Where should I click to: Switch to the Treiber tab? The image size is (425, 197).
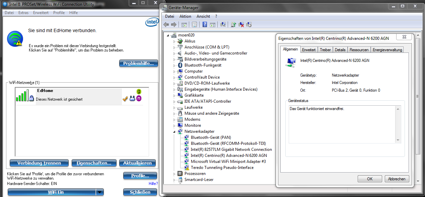[x=325, y=50]
